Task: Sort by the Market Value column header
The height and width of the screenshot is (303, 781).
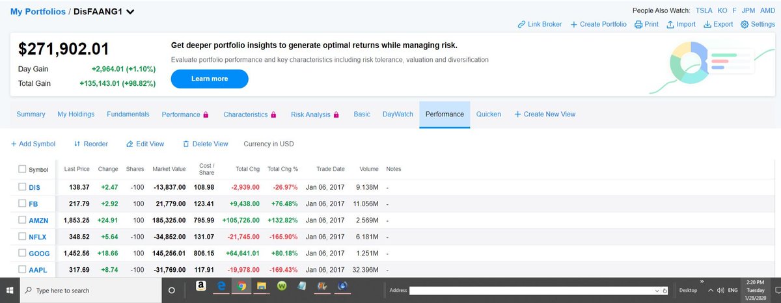Action: pyautogui.click(x=169, y=169)
